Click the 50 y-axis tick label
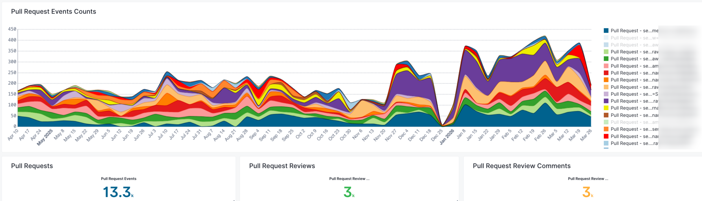 pyautogui.click(x=13, y=116)
